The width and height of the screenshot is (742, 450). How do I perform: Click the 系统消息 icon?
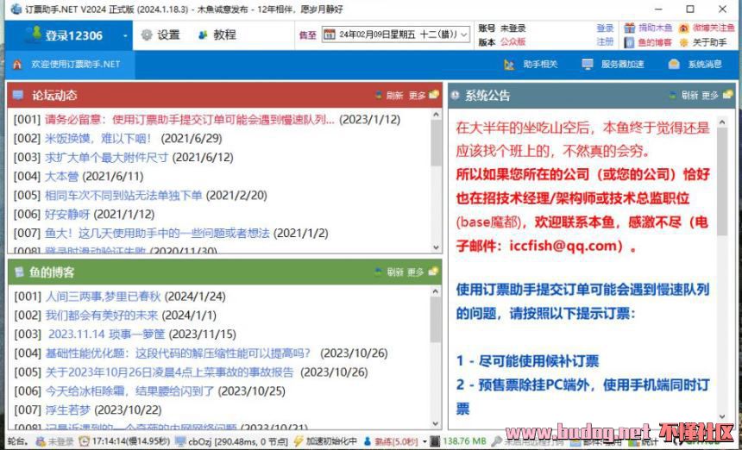point(674,65)
